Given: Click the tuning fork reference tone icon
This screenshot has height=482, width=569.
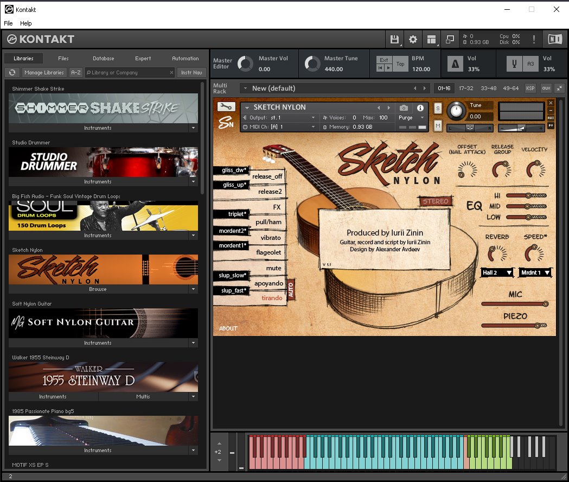Looking at the screenshot, I should (514, 64).
